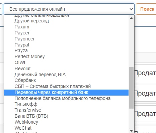
Task: Select Payza option
Action: (66, 51)
